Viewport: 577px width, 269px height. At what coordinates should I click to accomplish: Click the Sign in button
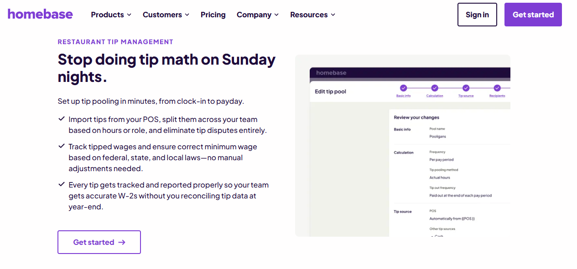click(x=477, y=15)
